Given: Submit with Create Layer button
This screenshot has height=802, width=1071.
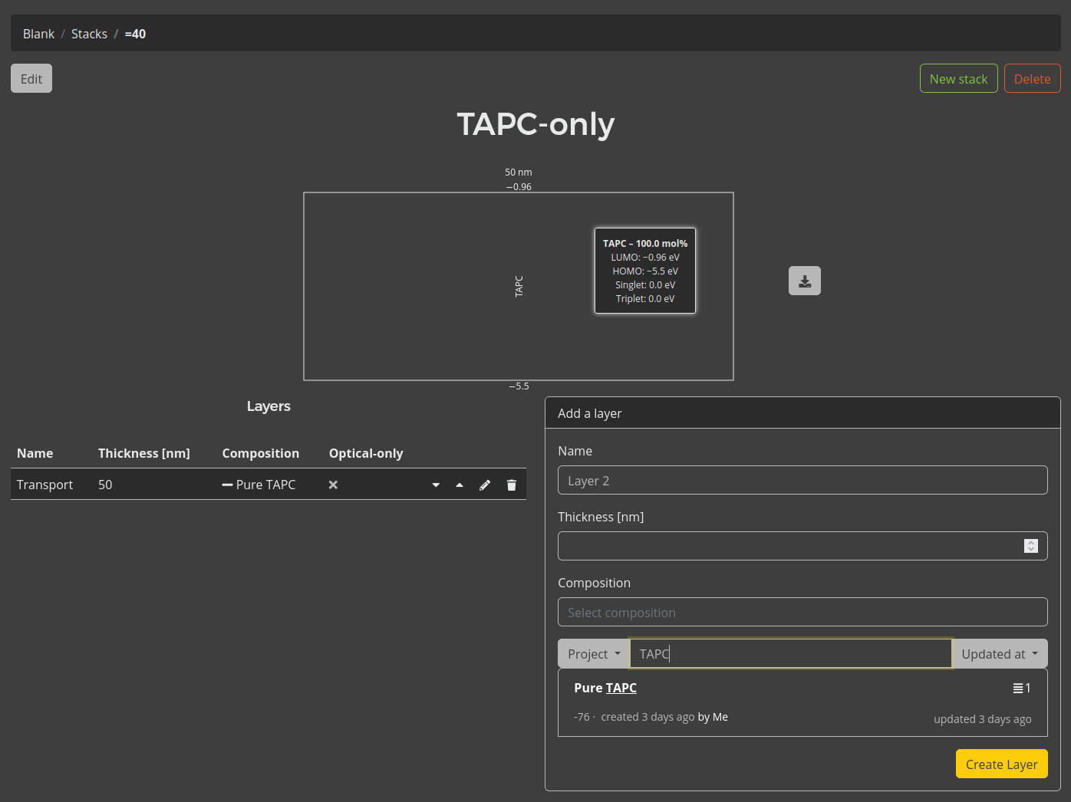Looking at the screenshot, I should [x=1001, y=764].
